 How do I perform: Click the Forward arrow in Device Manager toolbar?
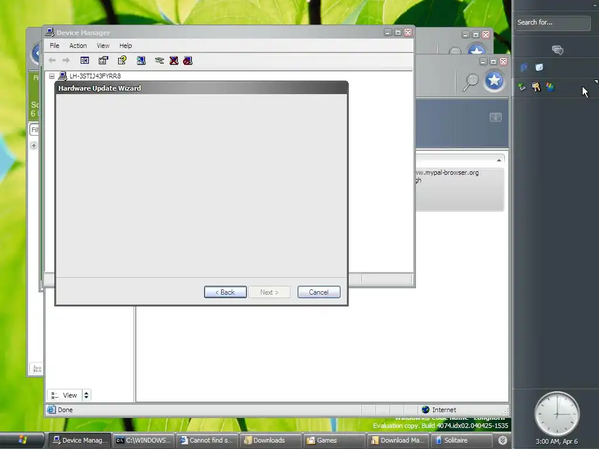pyautogui.click(x=66, y=60)
